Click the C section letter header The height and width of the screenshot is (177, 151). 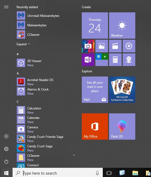(x=18, y=102)
